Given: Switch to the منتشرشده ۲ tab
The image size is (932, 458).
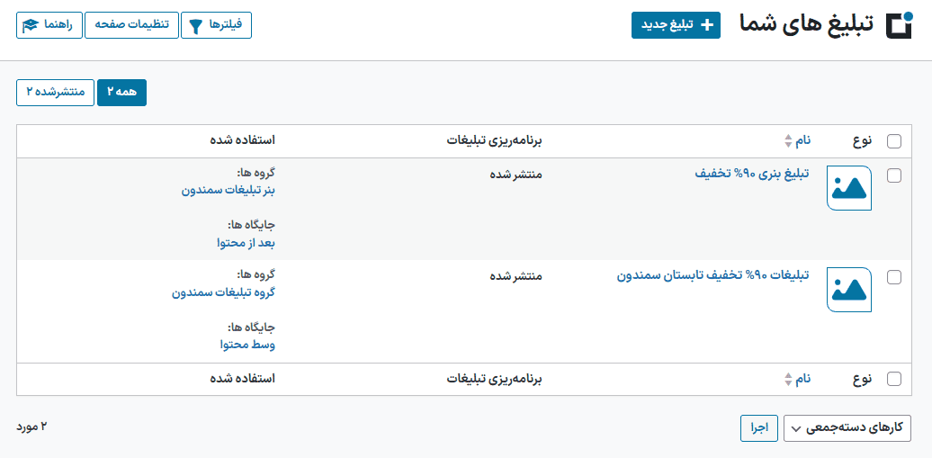Looking at the screenshot, I should pyautogui.click(x=55, y=93).
